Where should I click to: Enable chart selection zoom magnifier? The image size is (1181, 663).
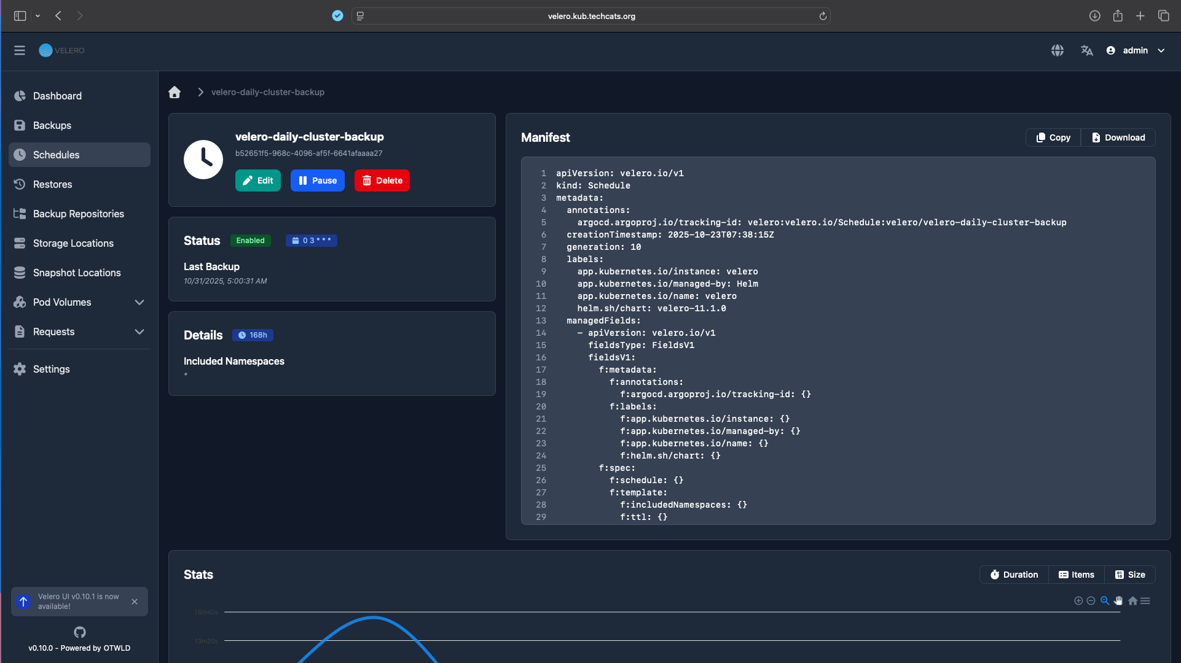(x=1105, y=601)
